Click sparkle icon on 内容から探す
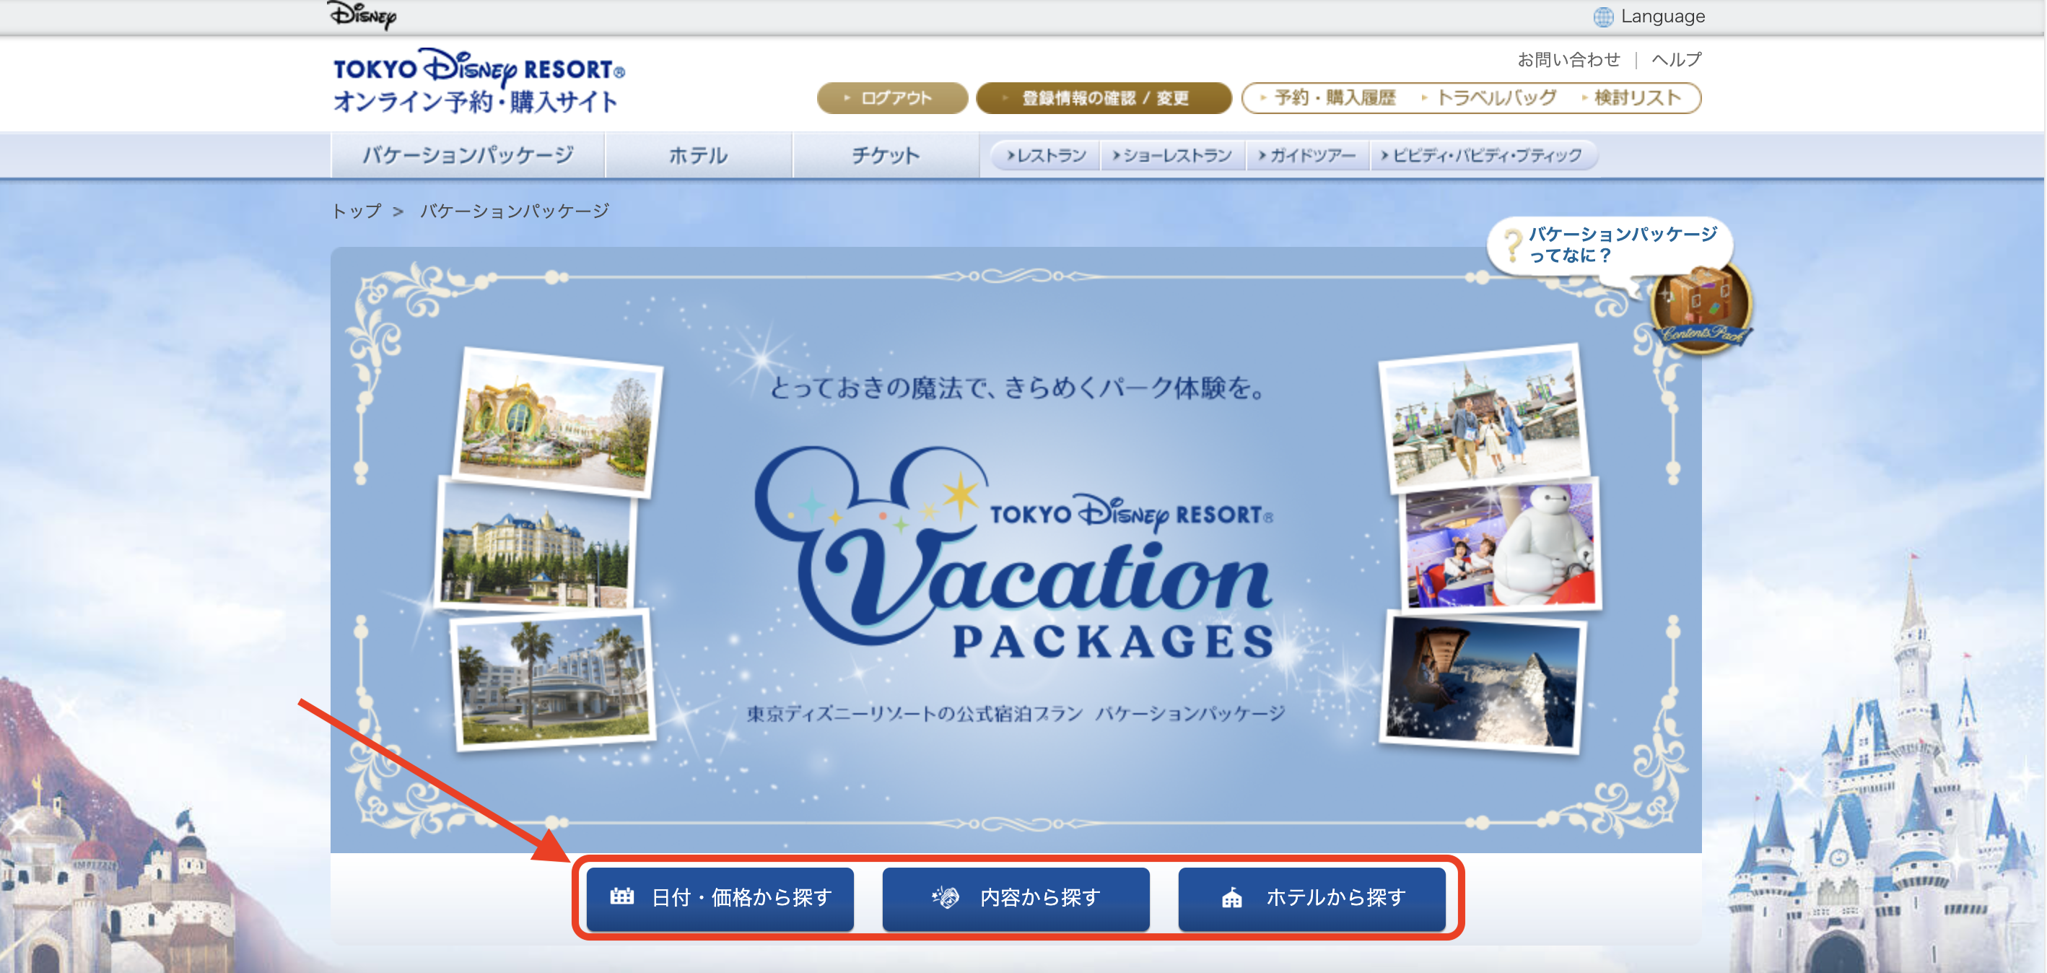2047x973 pixels. (946, 897)
